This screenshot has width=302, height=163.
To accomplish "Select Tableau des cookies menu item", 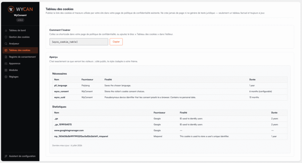I will pyautogui.click(x=20, y=50).
